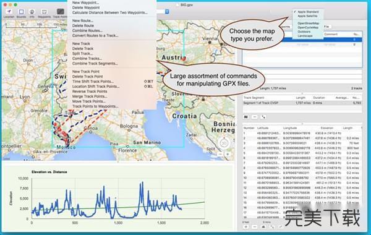Image resolution: width=371 pixels, height=235 pixels.
Task: Click the Track Points toolbar icon
Action: [61, 12]
